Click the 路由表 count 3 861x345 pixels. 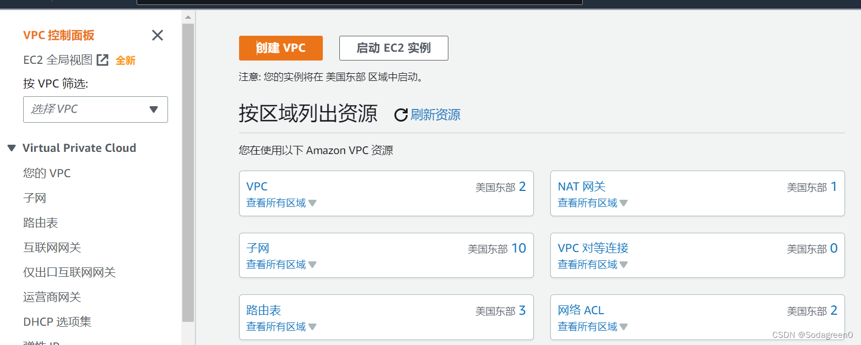click(x=522, y=310)
